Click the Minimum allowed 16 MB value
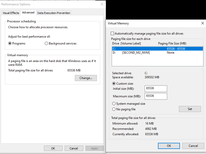This screenshot has height=154, width=206. (x=149, y=124)
